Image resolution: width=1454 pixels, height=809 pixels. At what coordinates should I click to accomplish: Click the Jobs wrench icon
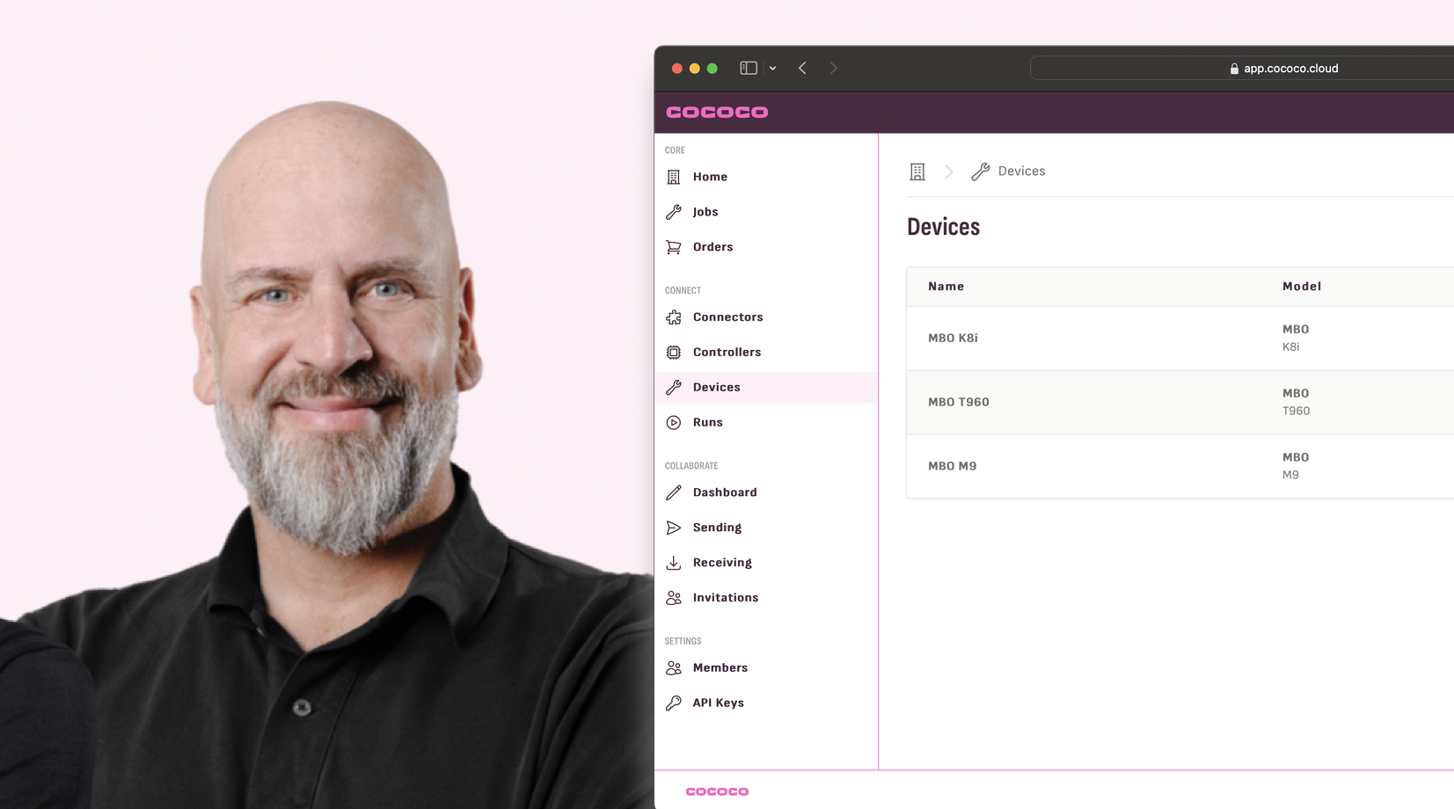pyautogui.click(x=673, y=211)
